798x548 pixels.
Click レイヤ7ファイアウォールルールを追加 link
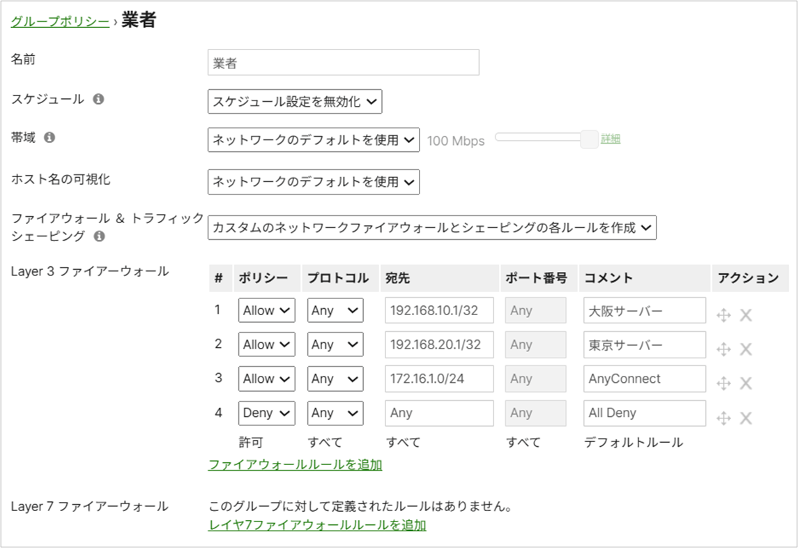point(317,525)
